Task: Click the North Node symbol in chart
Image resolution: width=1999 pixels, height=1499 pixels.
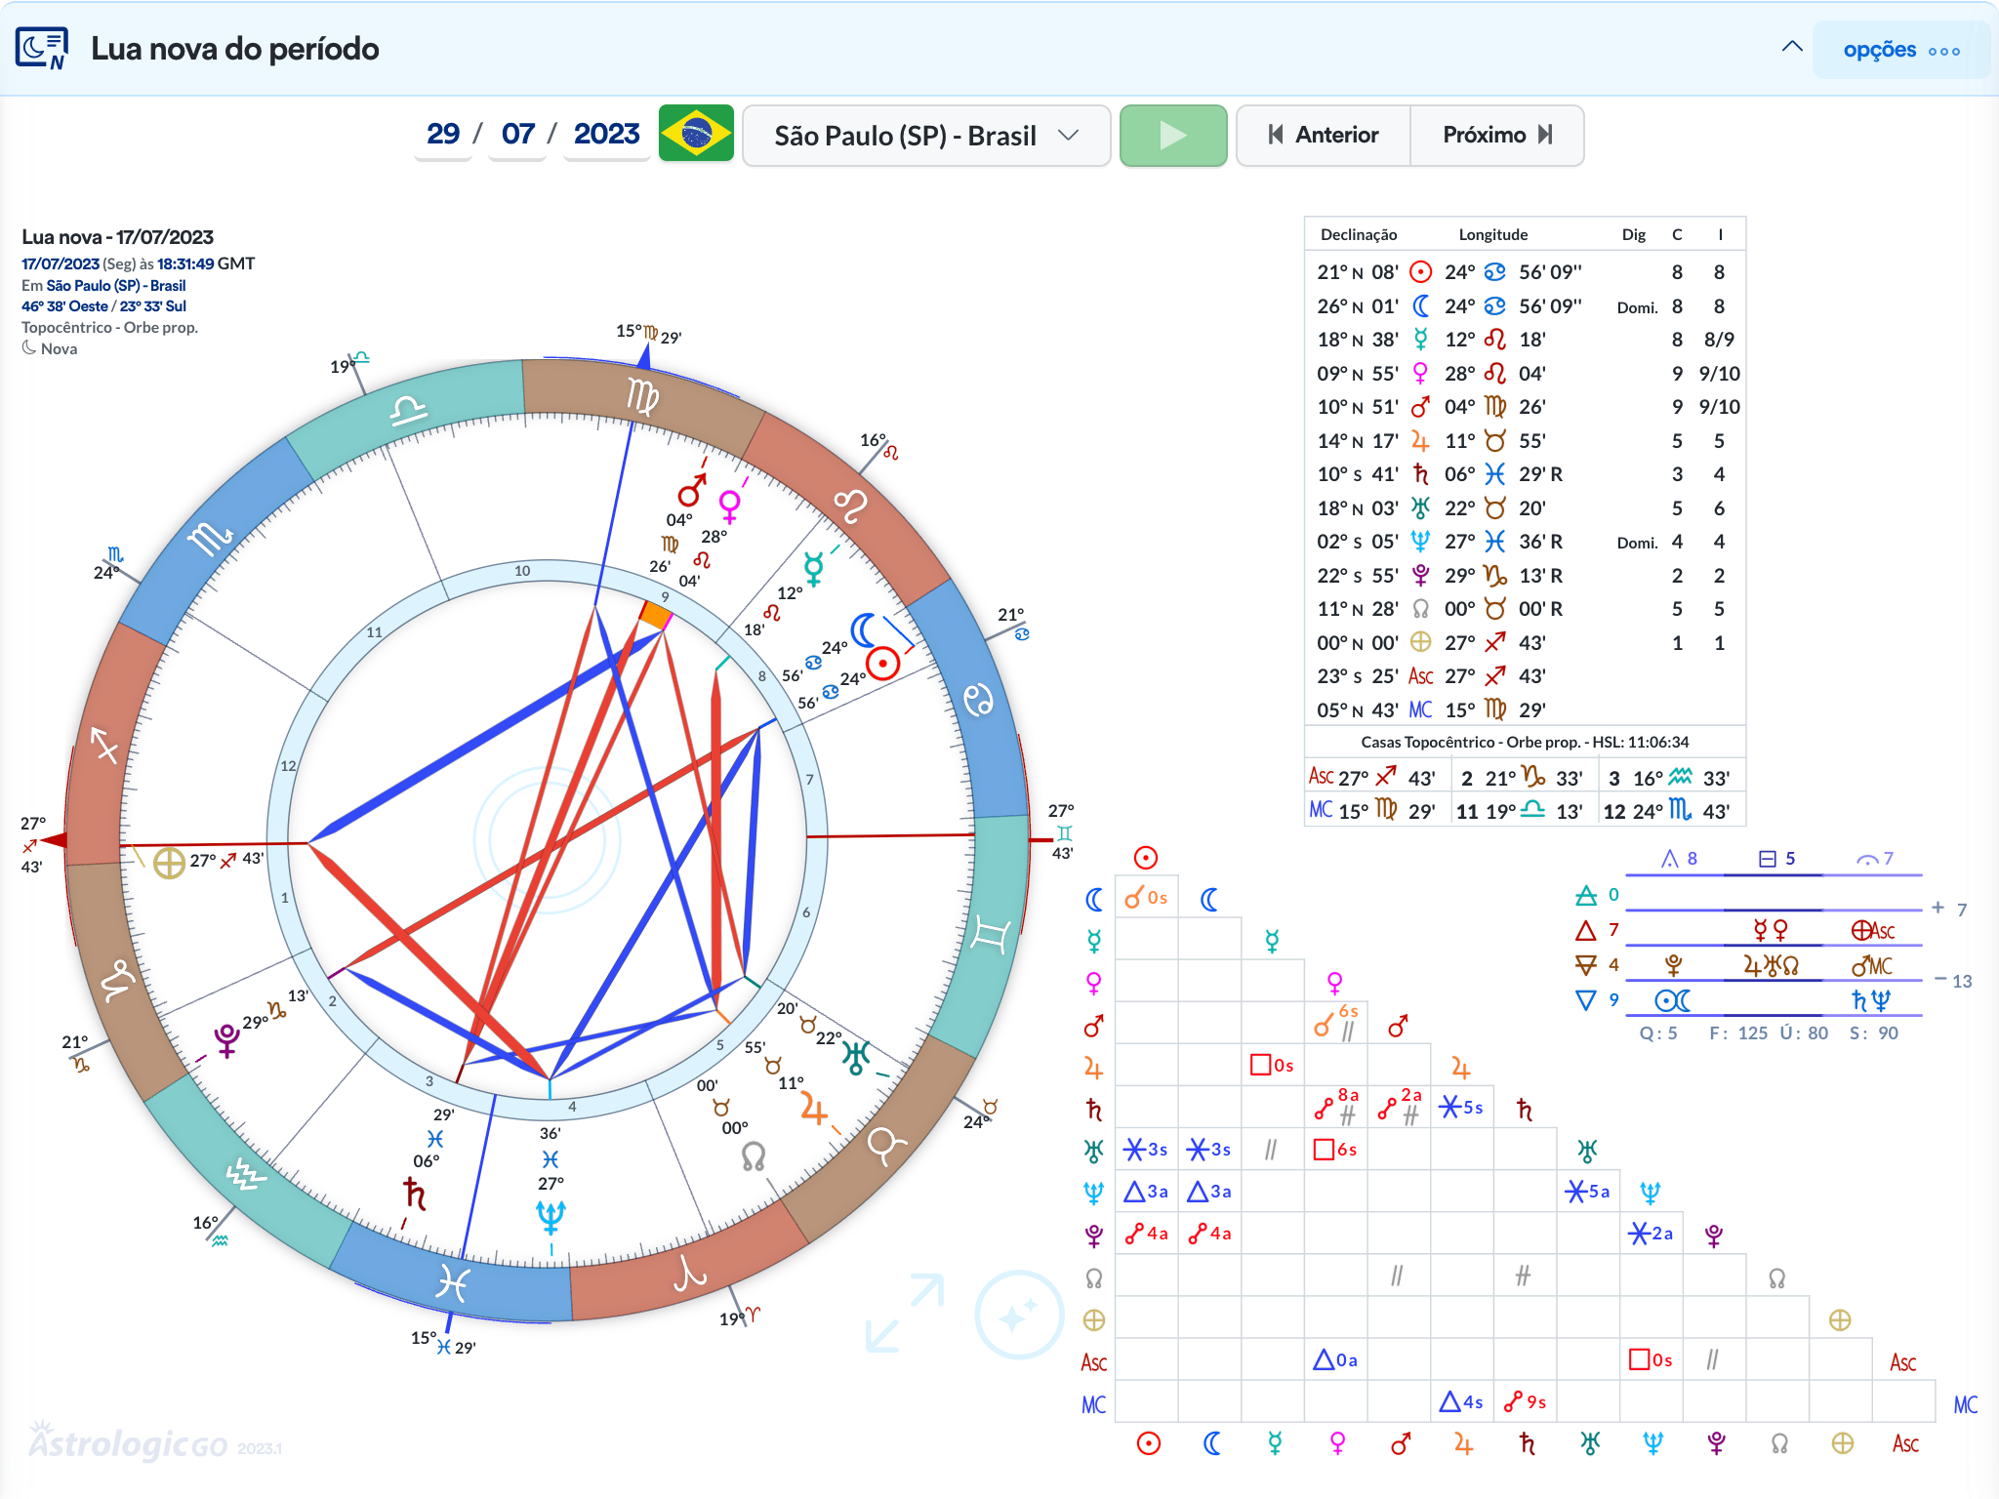Action: [753, 1156]
